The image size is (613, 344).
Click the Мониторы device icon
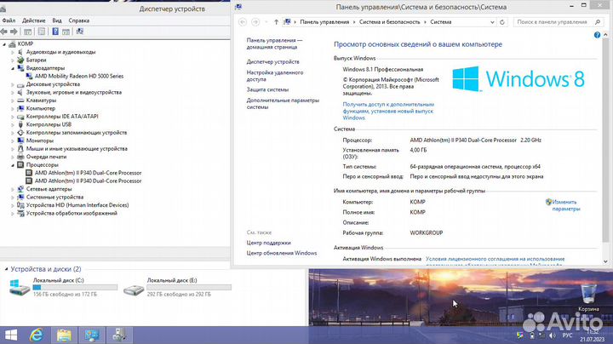(x=20, y=140)
